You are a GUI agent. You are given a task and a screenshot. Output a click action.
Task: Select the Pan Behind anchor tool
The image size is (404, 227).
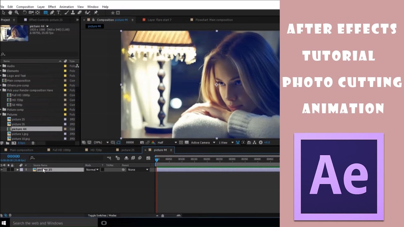pos(38,13)
